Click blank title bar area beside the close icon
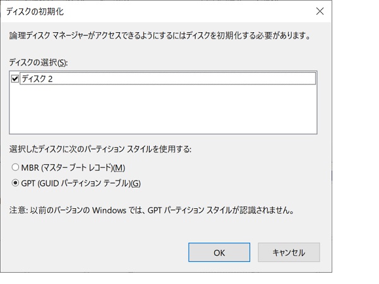 coord(188,11)
